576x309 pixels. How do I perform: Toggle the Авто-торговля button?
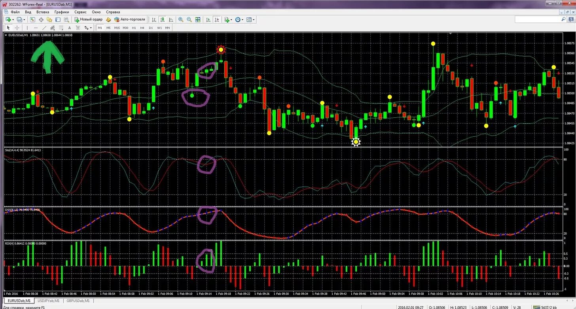129,19
